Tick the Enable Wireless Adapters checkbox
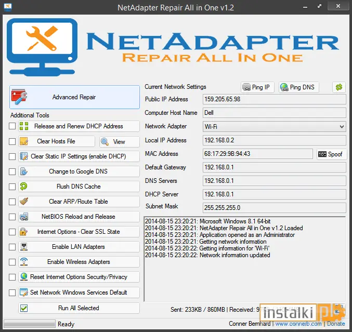Image resolution: width=352 pixels, height=332 pixels. 12,262
